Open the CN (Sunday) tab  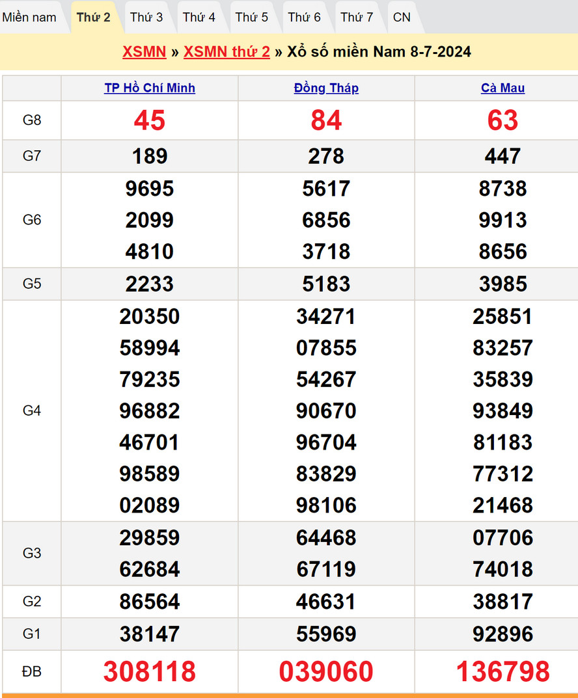tap(402, 18)
